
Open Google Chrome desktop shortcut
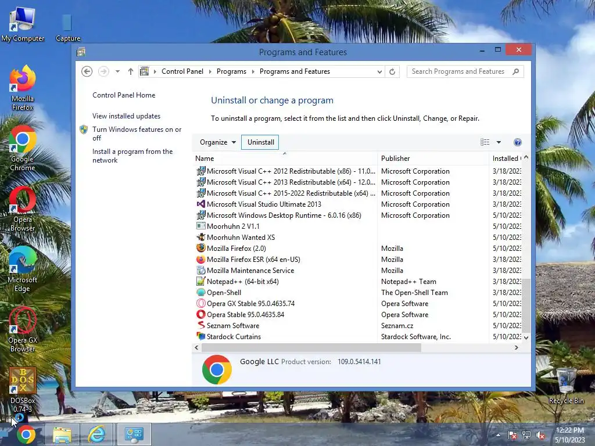click(23, 148)
